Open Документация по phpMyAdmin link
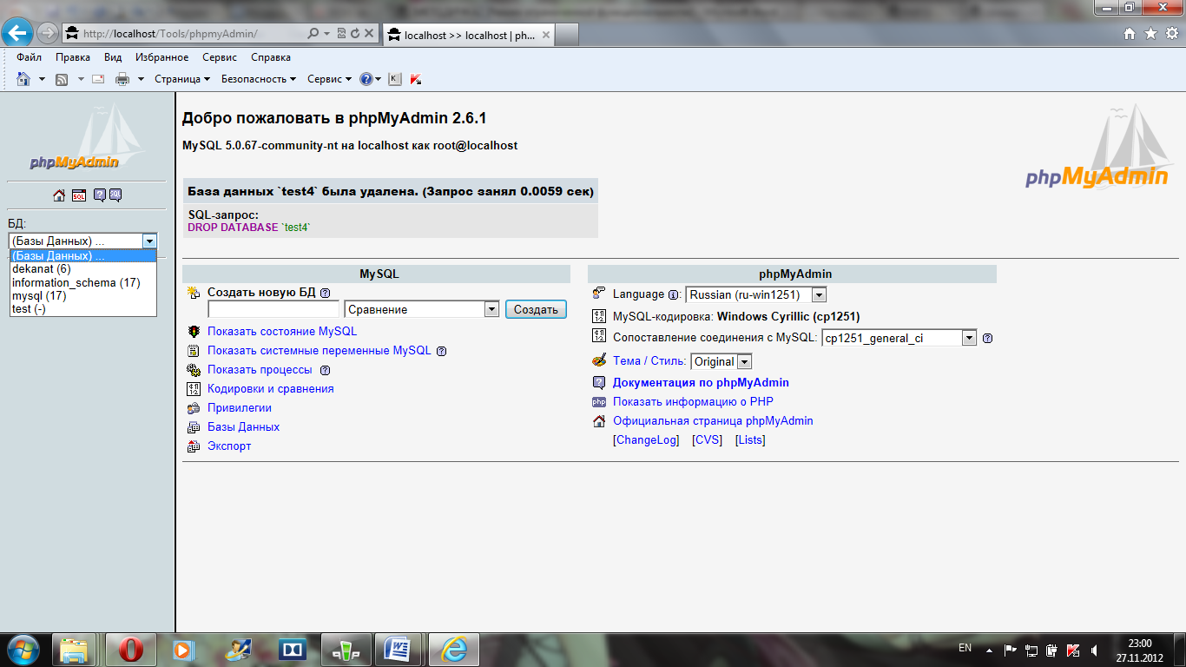 [x=701, y=383]
